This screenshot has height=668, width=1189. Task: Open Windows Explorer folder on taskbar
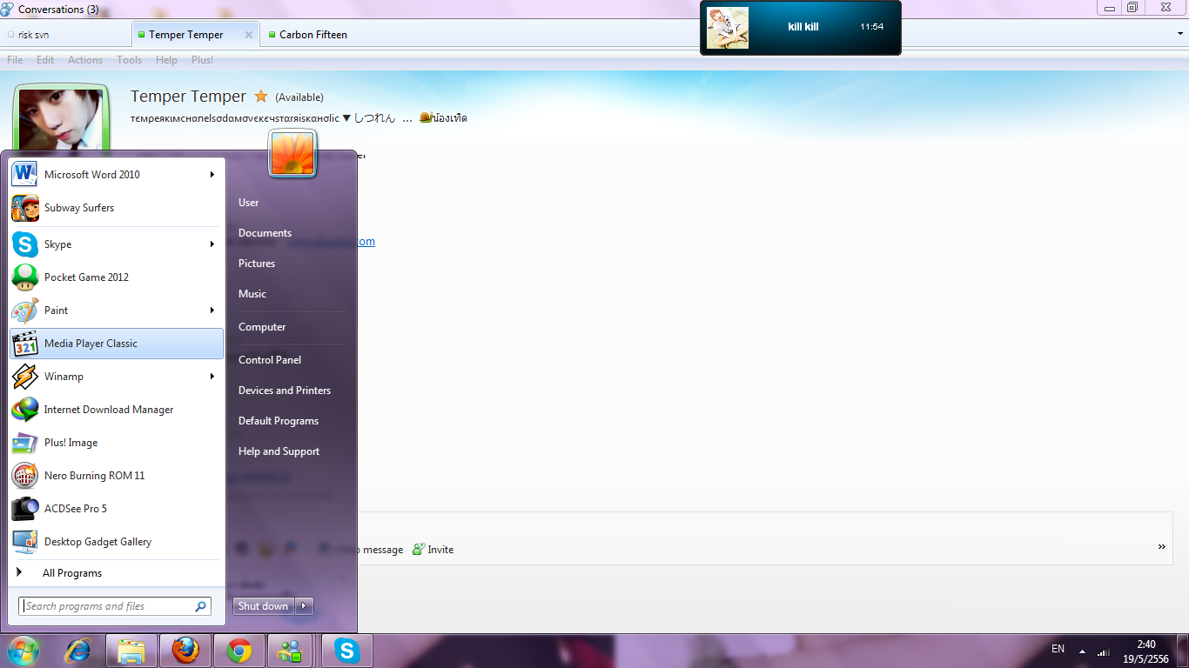[131, 651]
